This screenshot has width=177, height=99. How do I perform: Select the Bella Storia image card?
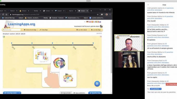click(x=42, y=56)
